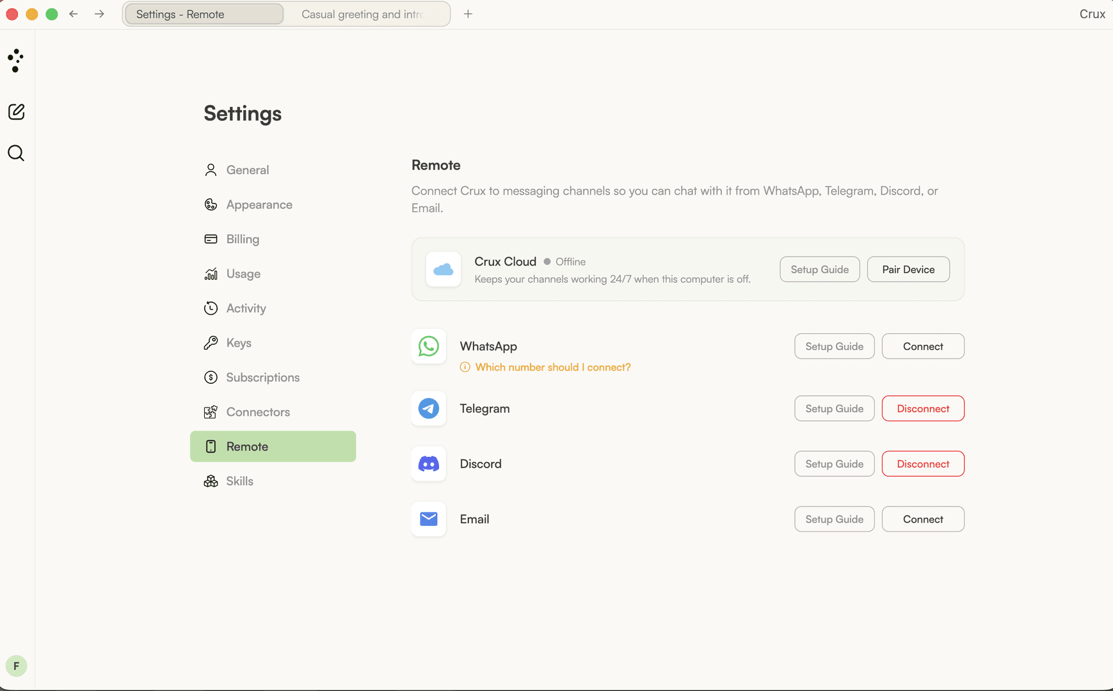1113x691 pixels.
Task: Click Pair Device for Crux Cloud
Action: pyautogui.click(x=908, y=269)
